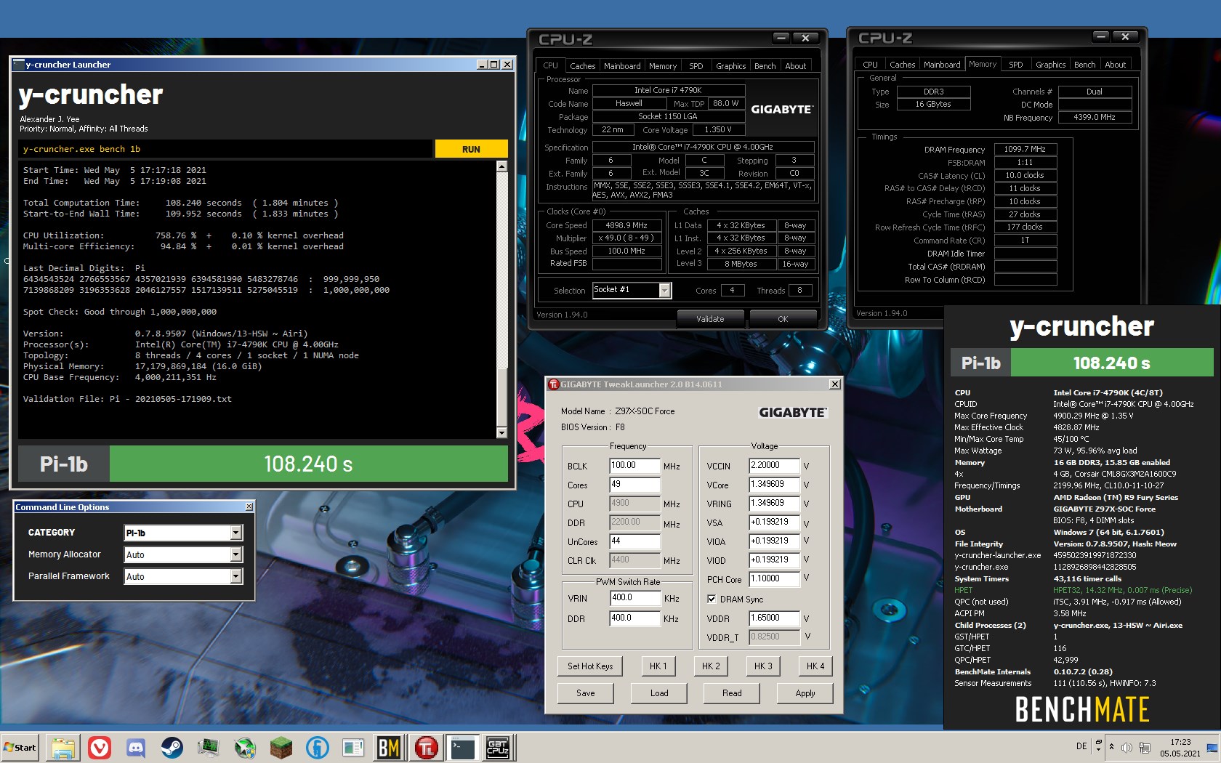Click Set Hot Keys in TweakLauncher
Viewport: 1221px width, 763px height.
[x=590, y=666]
